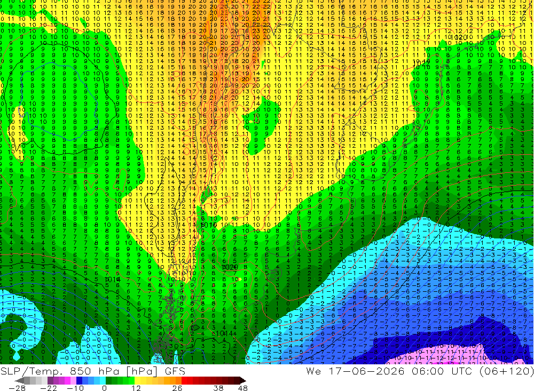The image size is (534, 391).
Task: Click the '(06+120)' forecast hour text
Action: (x=506, y=371)
